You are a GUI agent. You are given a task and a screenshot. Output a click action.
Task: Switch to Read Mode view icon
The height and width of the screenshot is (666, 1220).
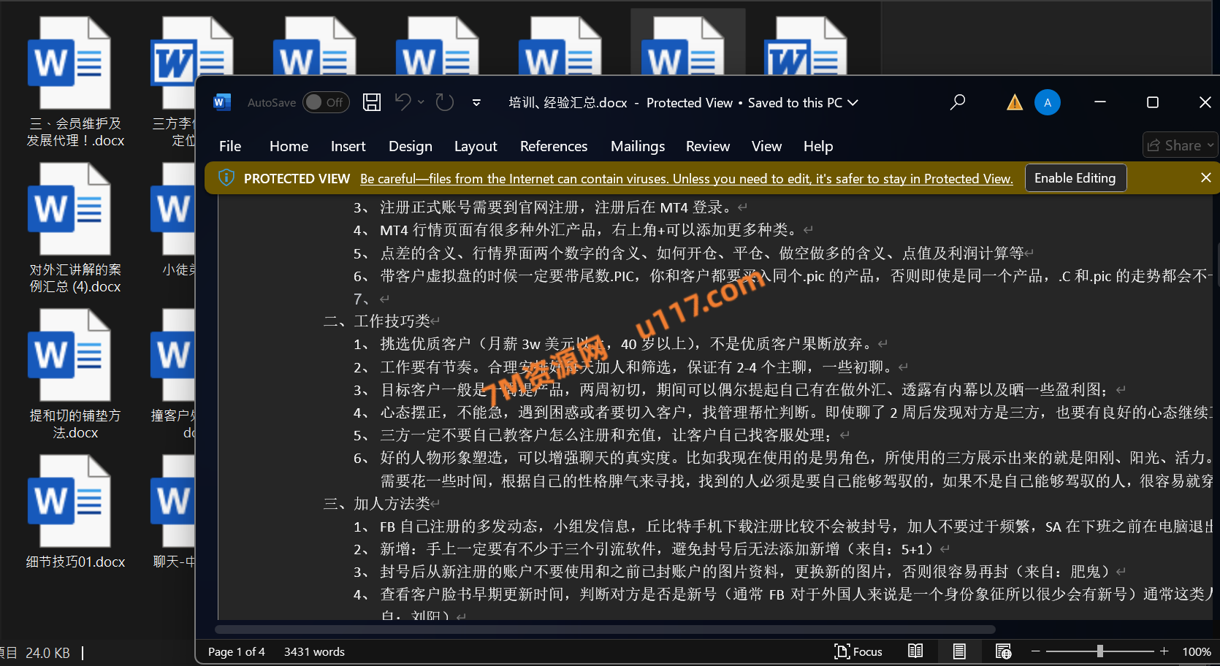click(915, 651)
